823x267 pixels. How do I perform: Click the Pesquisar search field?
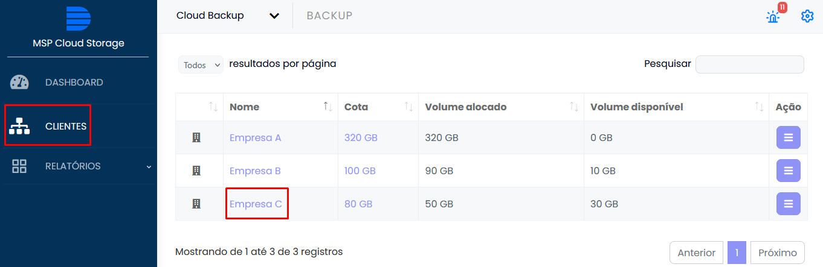pyautogui.click(x=749, y=64)
